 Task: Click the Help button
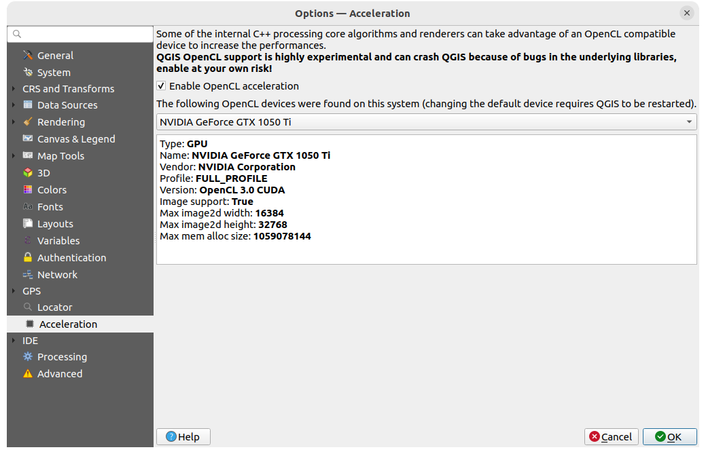click(183, 436)
